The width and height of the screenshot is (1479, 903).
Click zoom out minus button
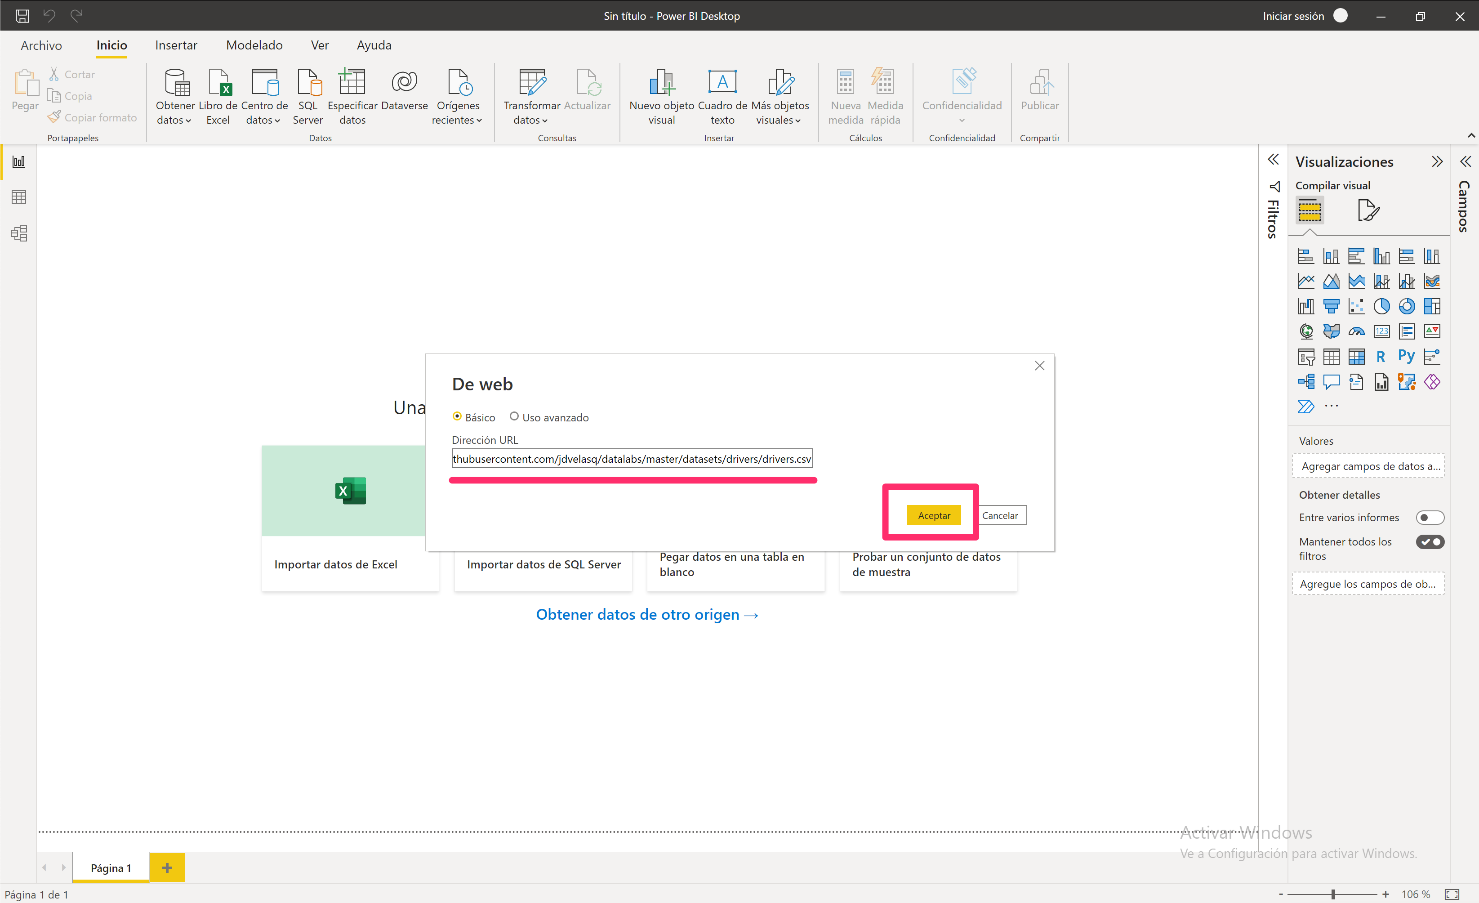click(1280, 894)
